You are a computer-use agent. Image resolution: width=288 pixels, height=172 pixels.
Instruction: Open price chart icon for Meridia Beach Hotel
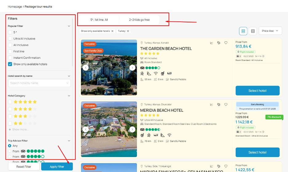pos(211,105)
